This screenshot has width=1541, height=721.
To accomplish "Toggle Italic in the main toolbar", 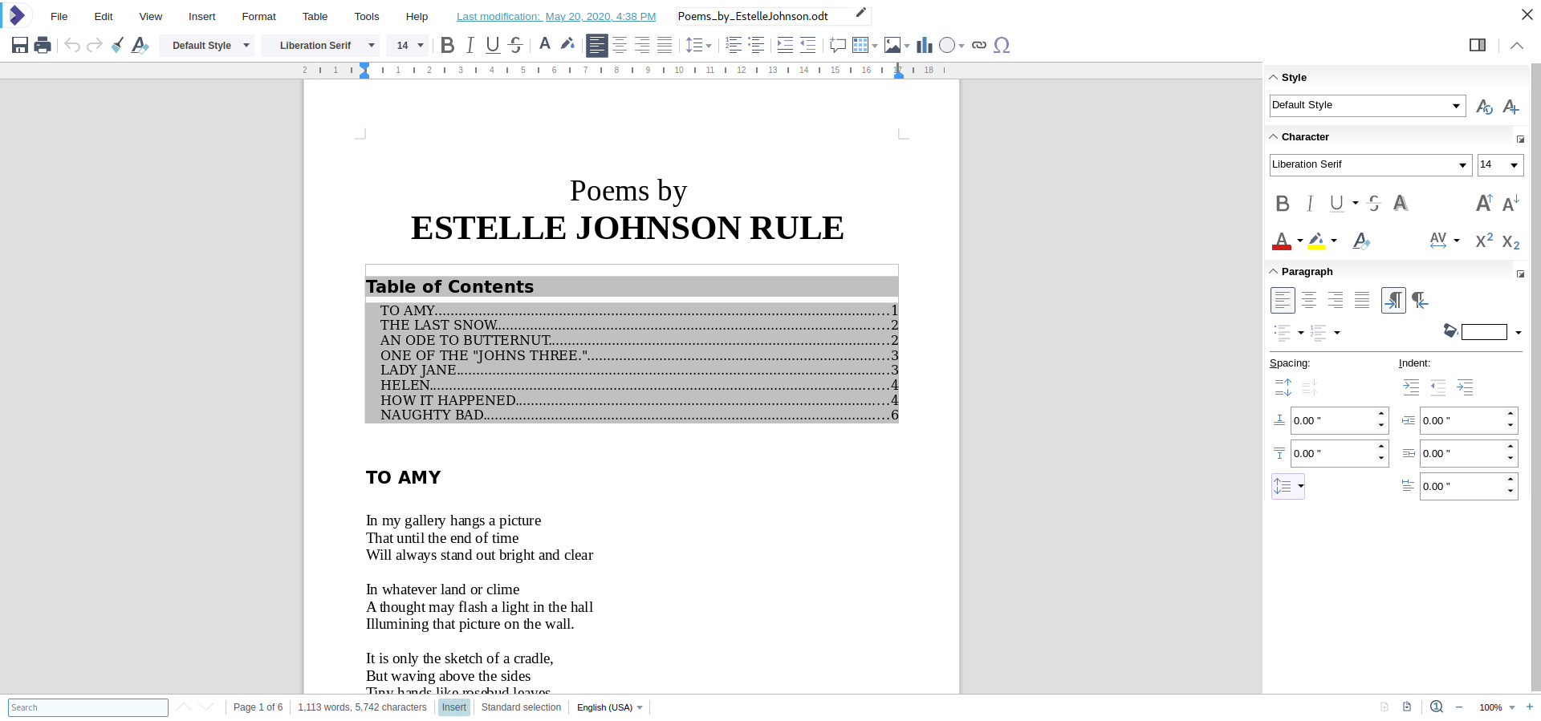I will [470, 45].
